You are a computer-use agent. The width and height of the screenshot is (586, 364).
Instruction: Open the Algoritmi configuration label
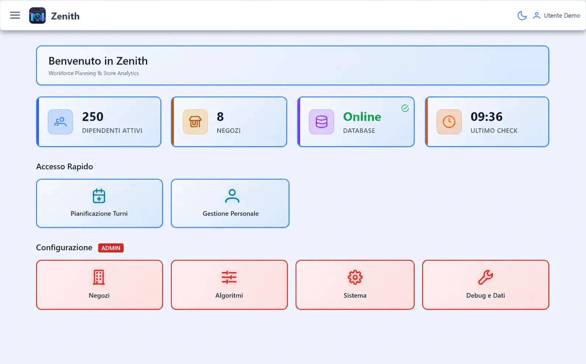pyautogui.click(x=229, y=296)
